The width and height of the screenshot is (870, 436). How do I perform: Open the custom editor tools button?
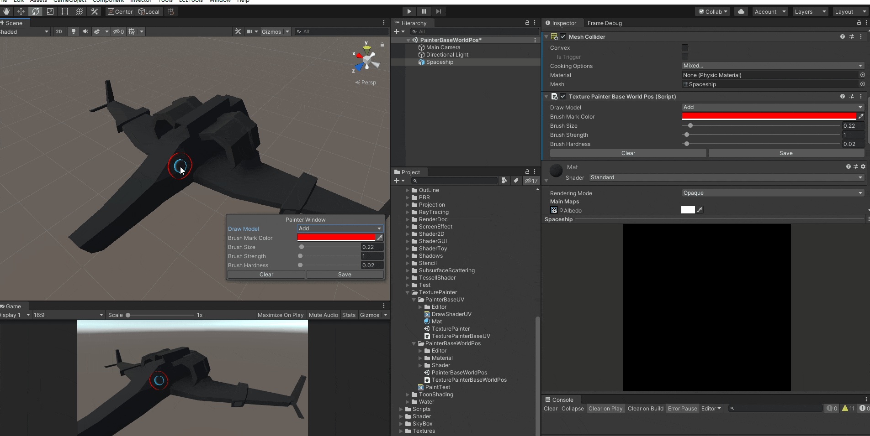point(95,11)
